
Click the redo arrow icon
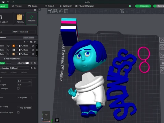pyautogui.click(x=13, y=2)
